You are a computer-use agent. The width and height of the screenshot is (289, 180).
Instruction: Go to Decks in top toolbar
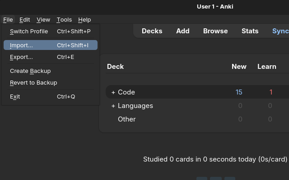coord(152,31)
